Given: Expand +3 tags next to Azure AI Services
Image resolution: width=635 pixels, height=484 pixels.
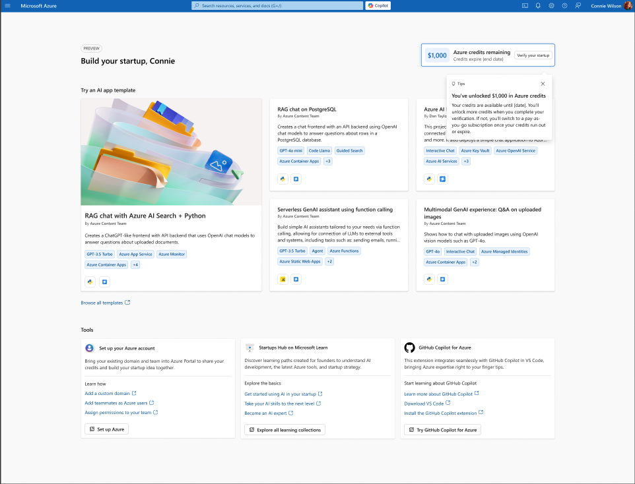Looking at the screenshot, I should (466, 161).
